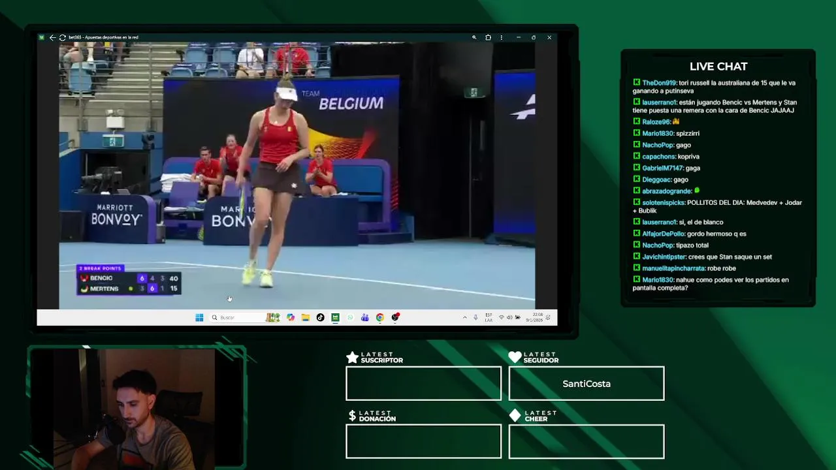This screenshot has height=470, width=836.
Task: Reload the bet365 page with refresh icon
Action: pyautogui.click(x=62, y=37)
